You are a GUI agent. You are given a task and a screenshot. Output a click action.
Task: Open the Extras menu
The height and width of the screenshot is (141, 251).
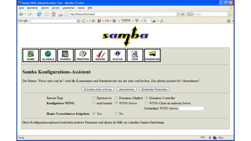pyautogui.click(x=81, y=8)
